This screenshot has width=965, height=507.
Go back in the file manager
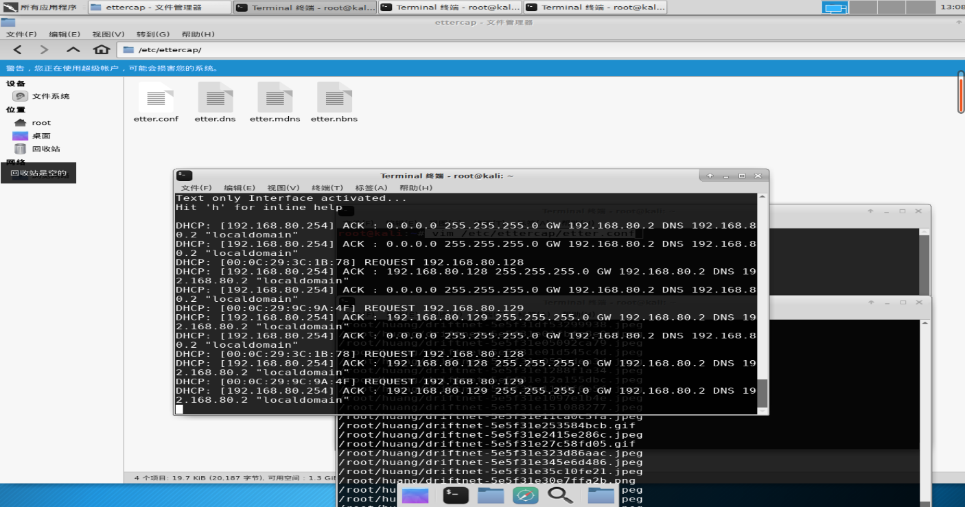(18, 49)
